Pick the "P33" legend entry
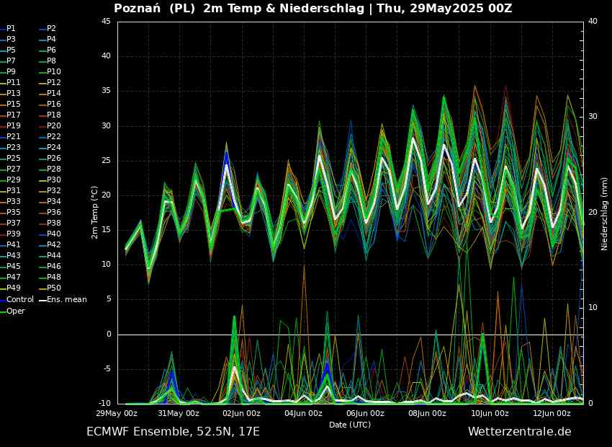 [x=10, y=201]
